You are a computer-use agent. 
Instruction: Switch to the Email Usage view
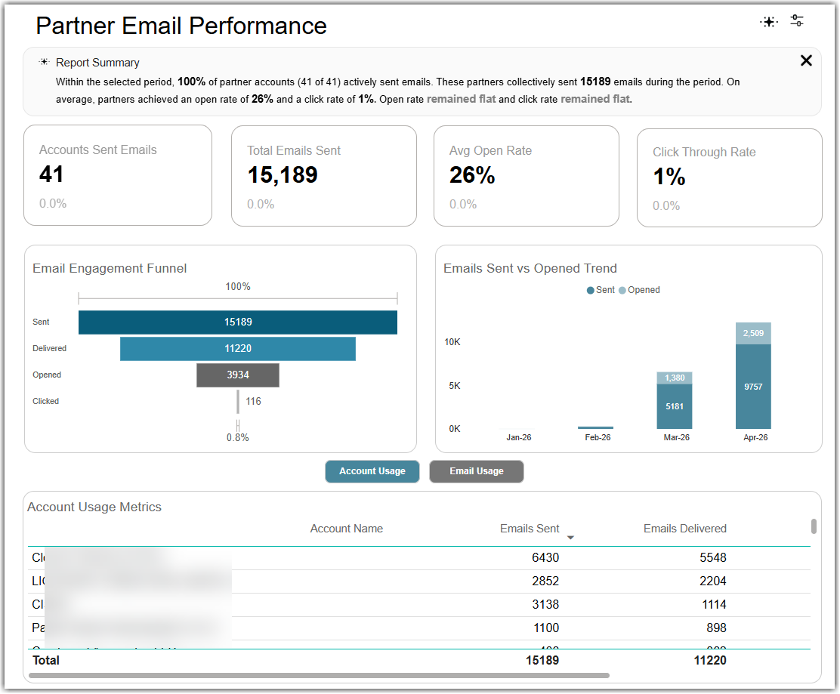point(476,471)
